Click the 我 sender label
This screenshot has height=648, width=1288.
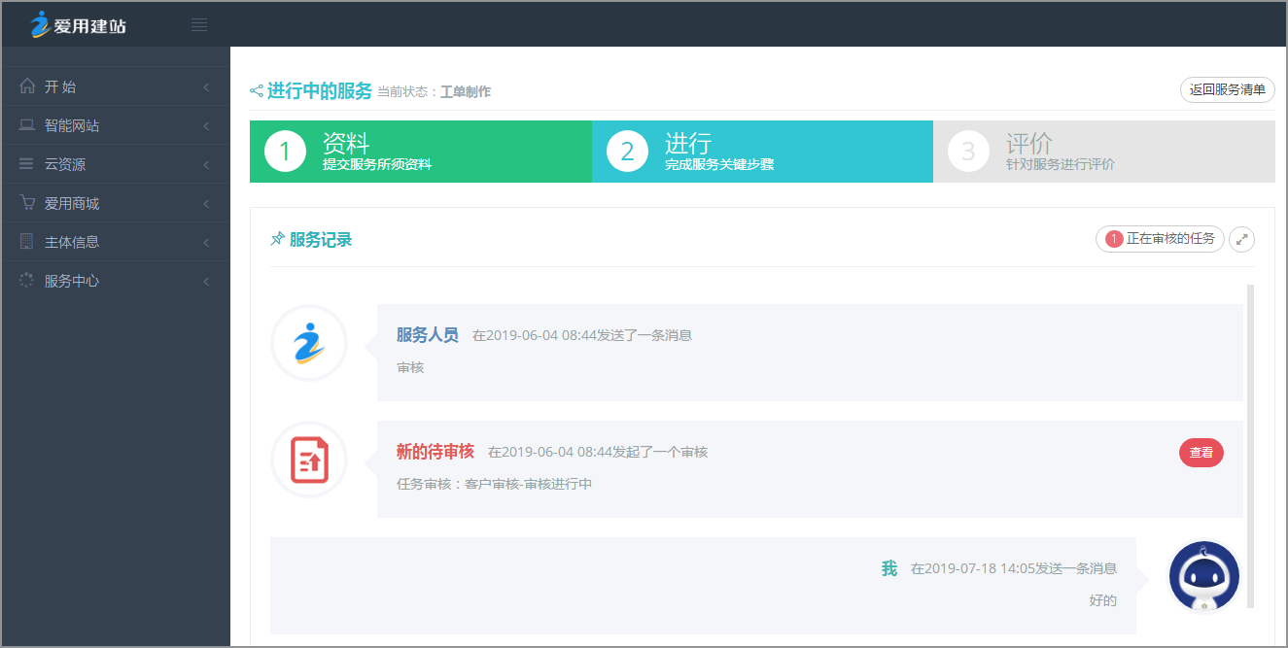(x=889, y=568)
